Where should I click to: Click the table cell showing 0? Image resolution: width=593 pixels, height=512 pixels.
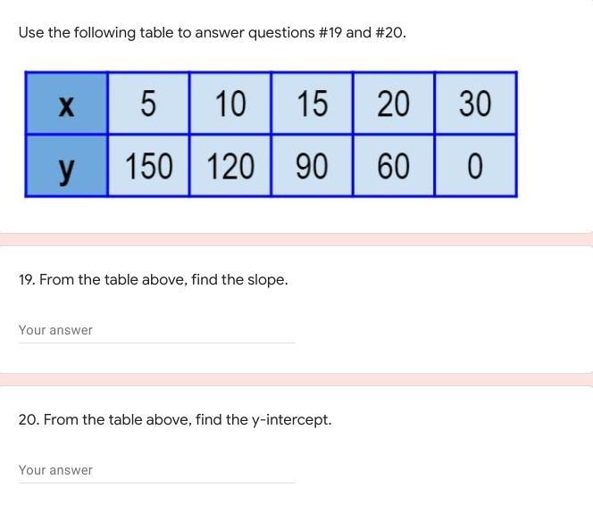click(475, 166)
